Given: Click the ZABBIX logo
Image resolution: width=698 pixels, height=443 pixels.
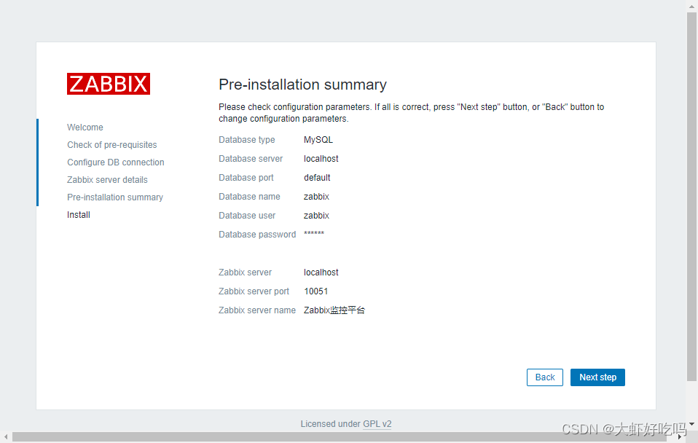Looking at the screenshot, I should point(109,84).
